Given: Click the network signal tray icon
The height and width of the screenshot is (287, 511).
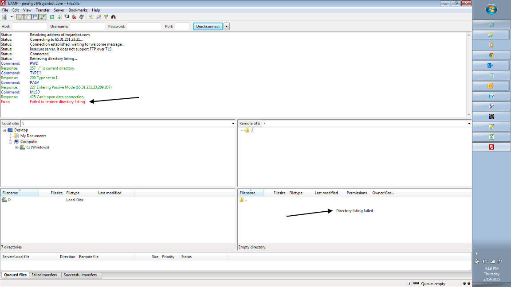Looking at the screenshot, I should click(492, 262).
